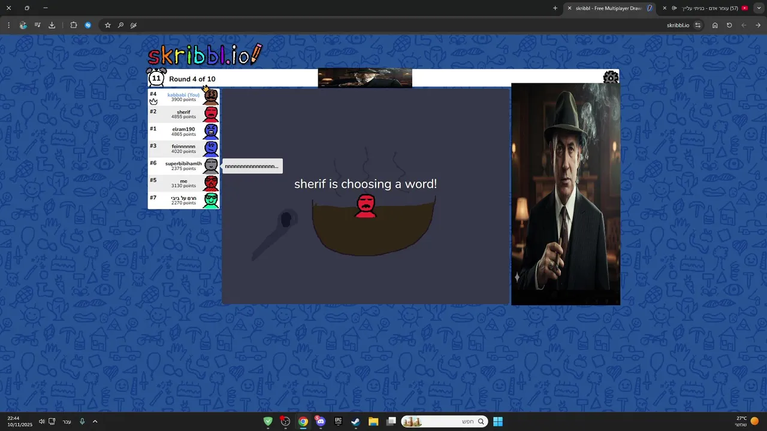The image size is (767, 431).
Task: Click the 'Round 4 of 10' text
Action: point(192,79)
